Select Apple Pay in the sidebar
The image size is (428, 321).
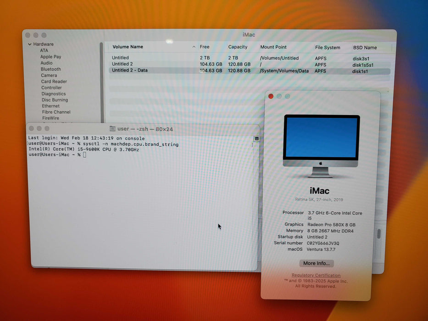coord(51,57)
